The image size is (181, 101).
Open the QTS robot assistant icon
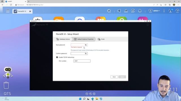tap(8, 72)
